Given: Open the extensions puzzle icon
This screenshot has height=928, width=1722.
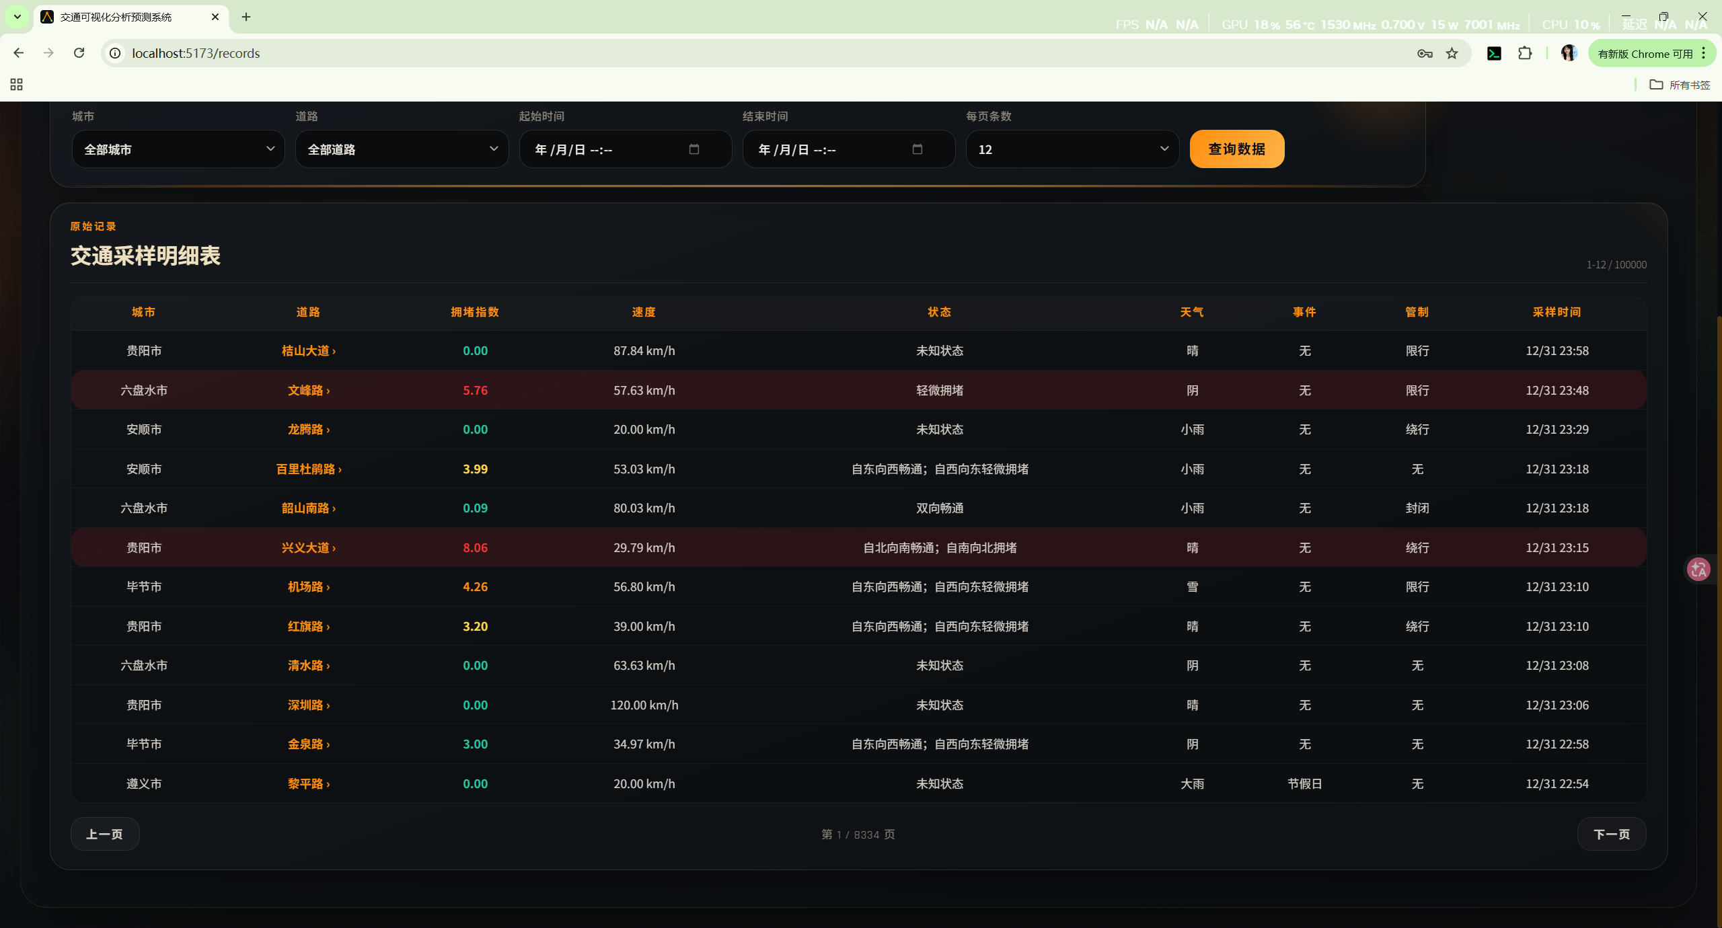Looking at the screenshot, I should point(1525,54).
